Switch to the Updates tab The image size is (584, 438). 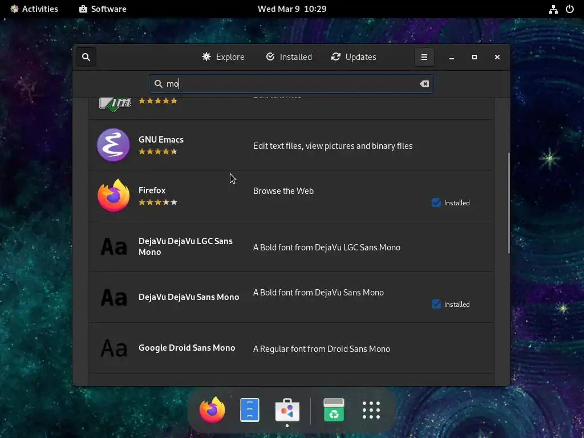pyautogui.click(x=354, y=57)
